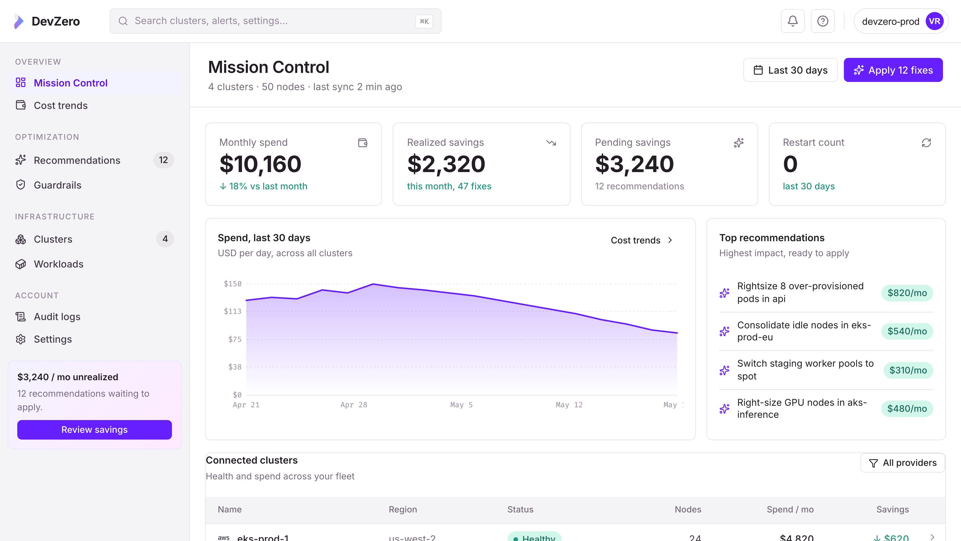This screenshot has height=541, width=961.
Task: Click the Review savings button
Action: tap(94, 430)
